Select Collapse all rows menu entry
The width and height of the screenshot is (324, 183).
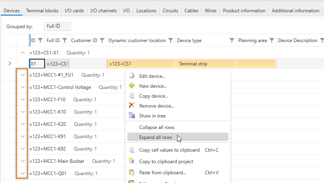(x=157, y=127)
